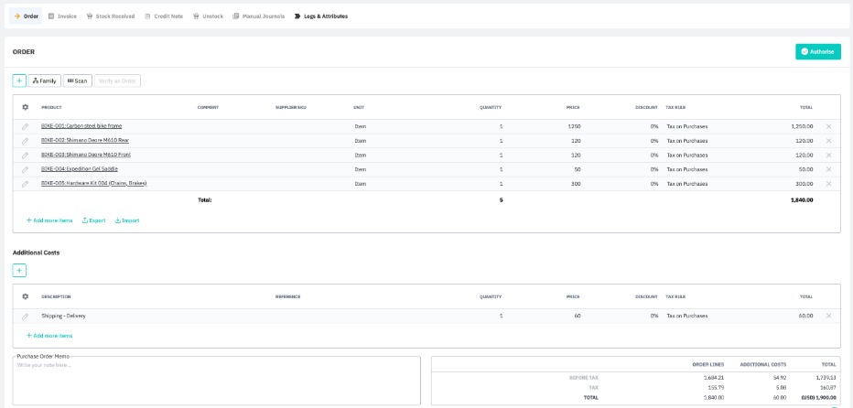Screen dimensions: 853x408
Task: Delete the BIKE-005 Hardware Kit line
Action: point(828,183)
